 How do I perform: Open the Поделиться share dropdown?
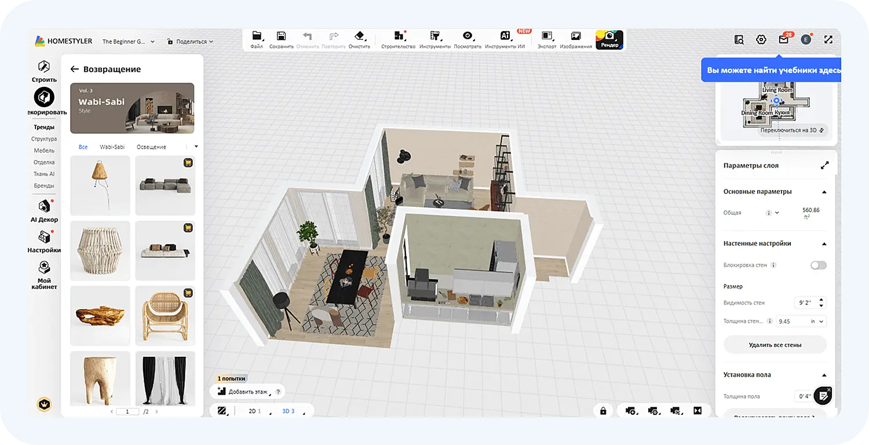pyautogui.click(x=190, y=42)
